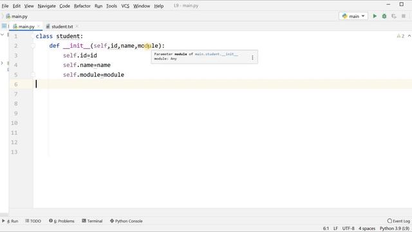Screen dimensions: 412x232
Task: Open the Python Console tool window
Action: tap(126, 221)
